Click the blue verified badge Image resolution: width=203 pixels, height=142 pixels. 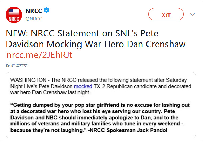pos(46,10)
